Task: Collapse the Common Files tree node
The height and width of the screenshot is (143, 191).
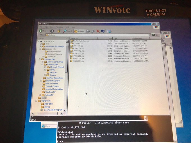Action: 42,64
